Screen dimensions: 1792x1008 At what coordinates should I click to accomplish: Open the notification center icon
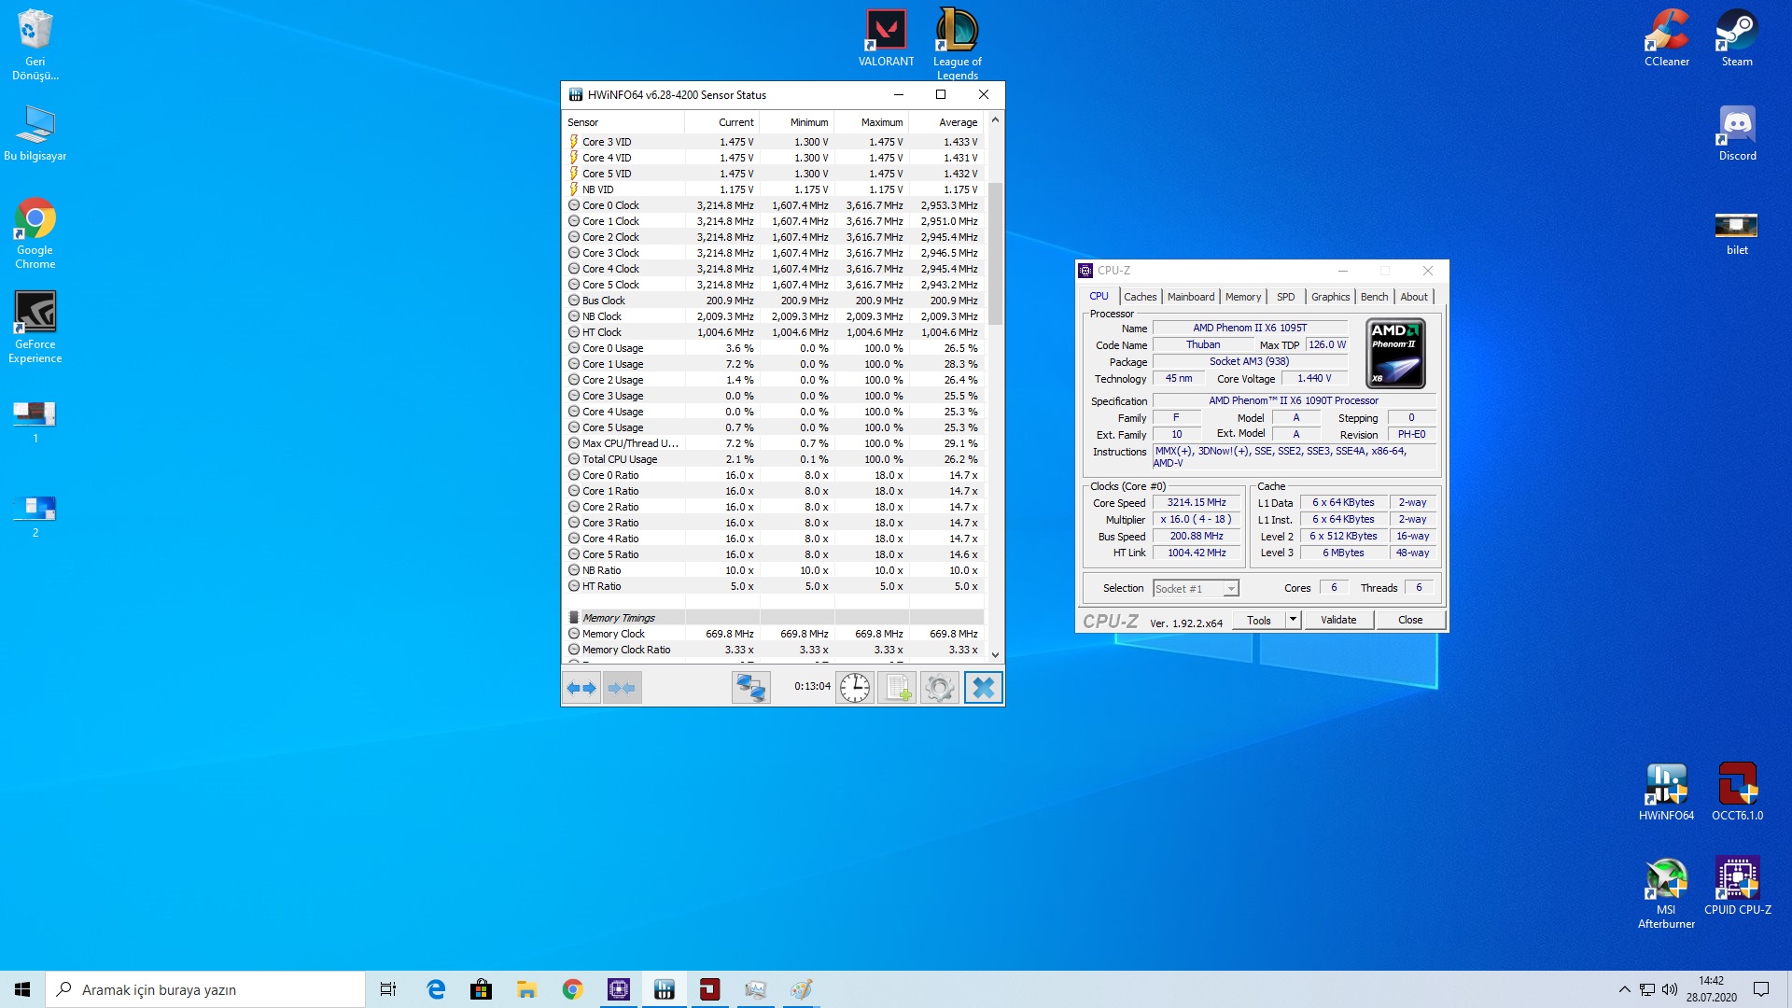(1761, 989)
